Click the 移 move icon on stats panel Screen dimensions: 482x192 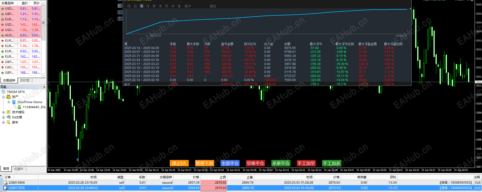click(120, 6)
